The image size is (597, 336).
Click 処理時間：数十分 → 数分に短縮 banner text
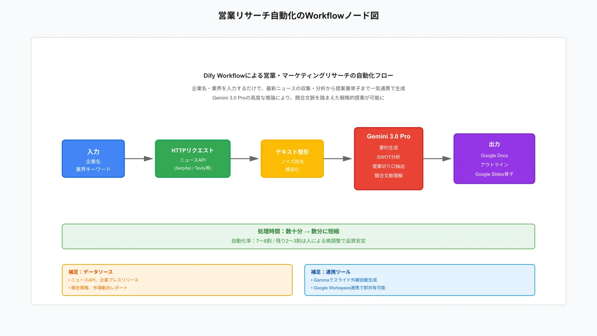click(298, 231)
